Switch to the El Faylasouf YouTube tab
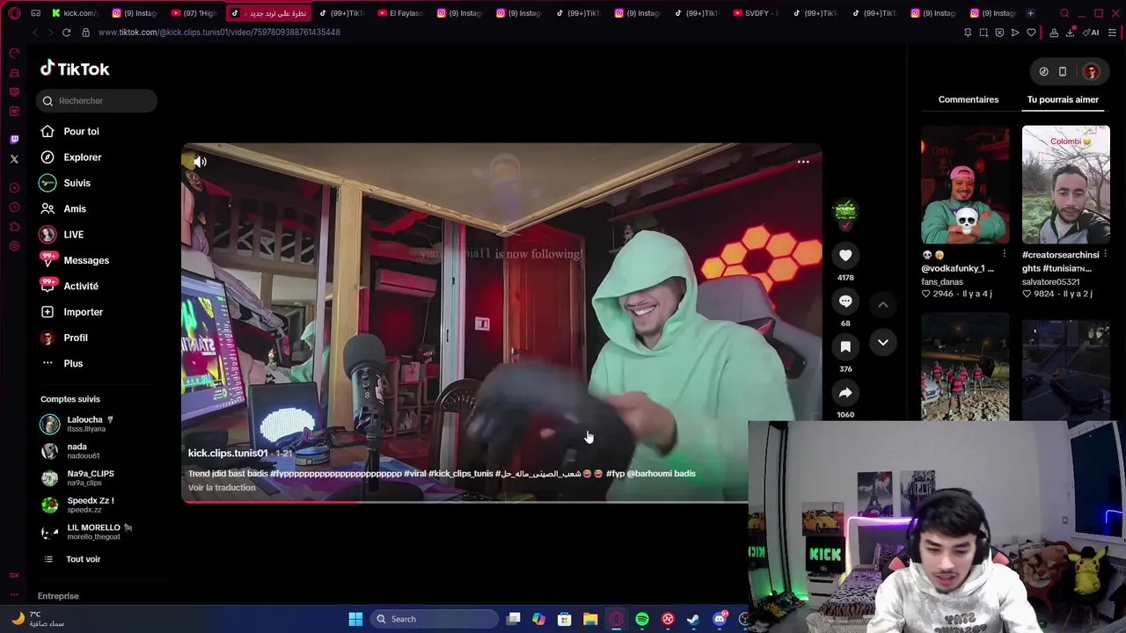The image size is (1126, 633). point(400,13)
